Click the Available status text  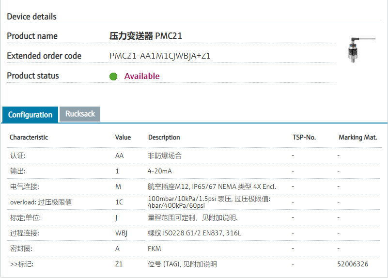coord(142,76)
